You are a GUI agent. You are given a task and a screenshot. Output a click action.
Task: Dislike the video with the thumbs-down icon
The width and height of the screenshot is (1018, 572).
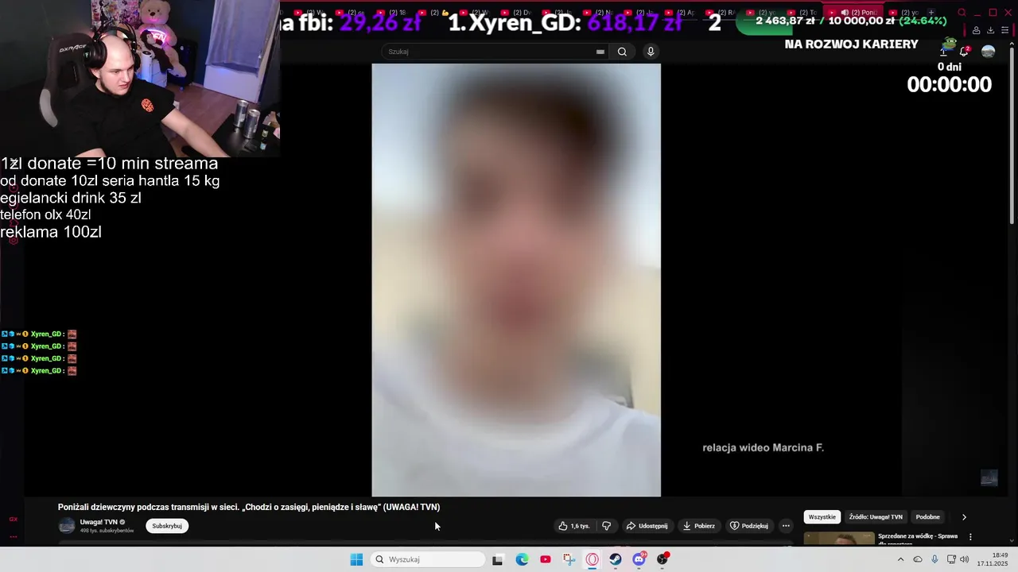point(606,526)
